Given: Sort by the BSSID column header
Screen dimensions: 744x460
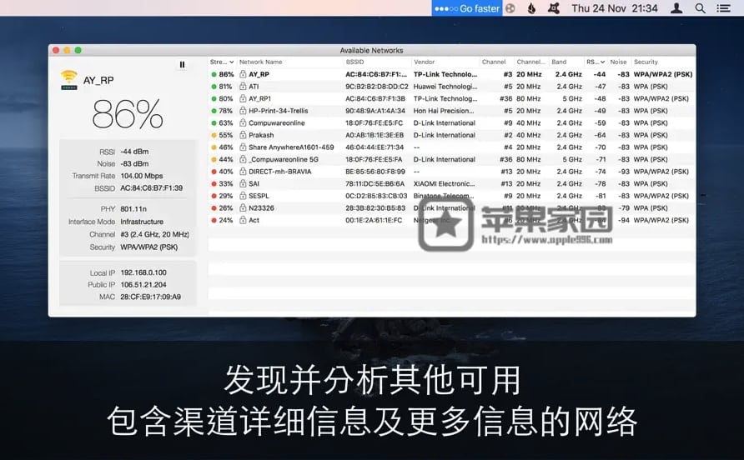Looking at the screenshot, I should [x=355, y=62].
